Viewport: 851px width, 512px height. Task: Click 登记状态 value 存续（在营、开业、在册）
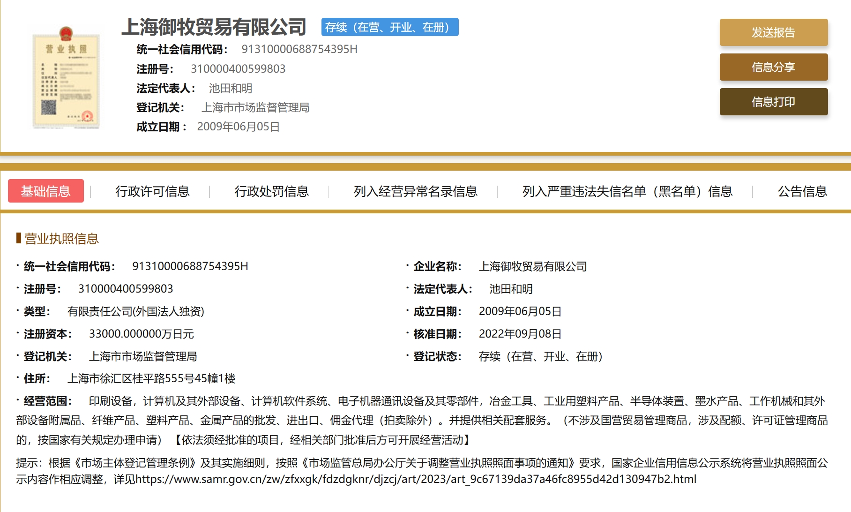[x=541, y=356]
